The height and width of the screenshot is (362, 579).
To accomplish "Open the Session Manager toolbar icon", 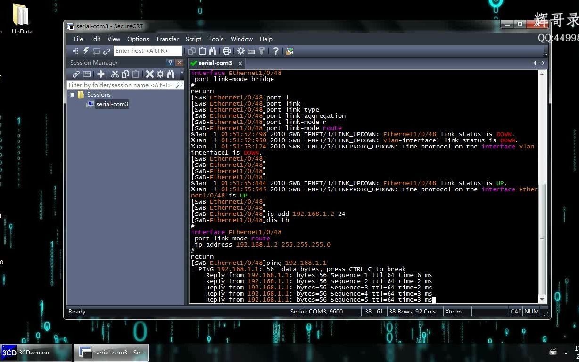I will 76,51.
